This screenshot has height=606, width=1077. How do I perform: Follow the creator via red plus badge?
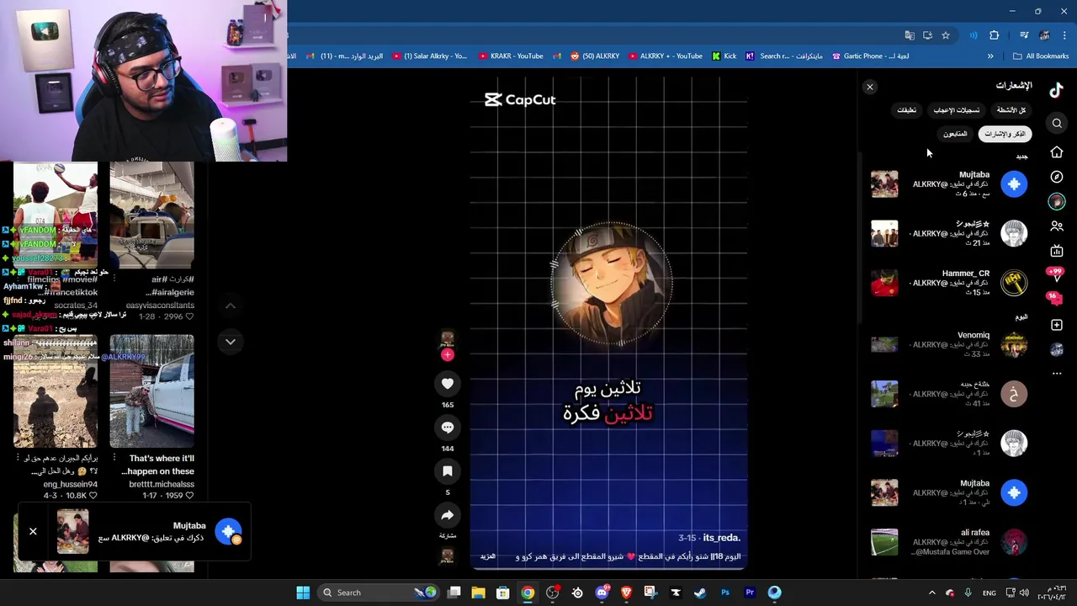pos(448,355)
